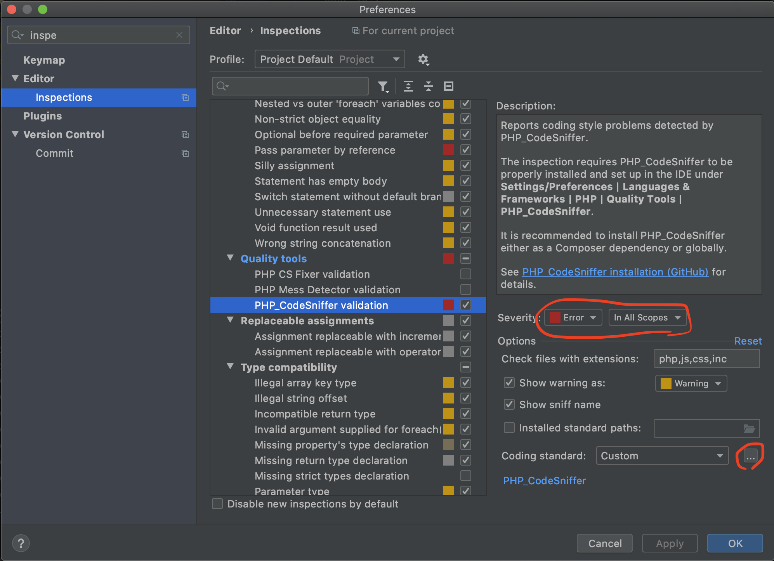Open the Severity 'Error' dropdown

pos(573,317)
